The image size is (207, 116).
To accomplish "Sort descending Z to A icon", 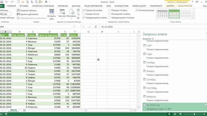I will [37, 2].
